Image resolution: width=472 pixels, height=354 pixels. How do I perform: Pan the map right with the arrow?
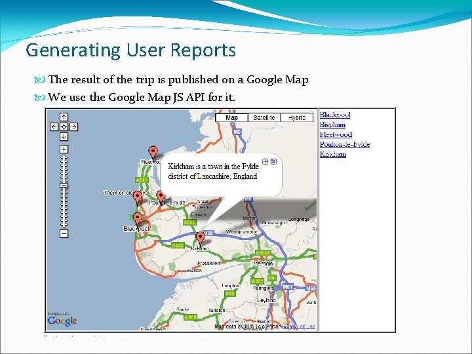pos(73,127)
